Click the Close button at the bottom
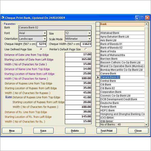The height and width of the screenshot is (151, 151). 138,131
